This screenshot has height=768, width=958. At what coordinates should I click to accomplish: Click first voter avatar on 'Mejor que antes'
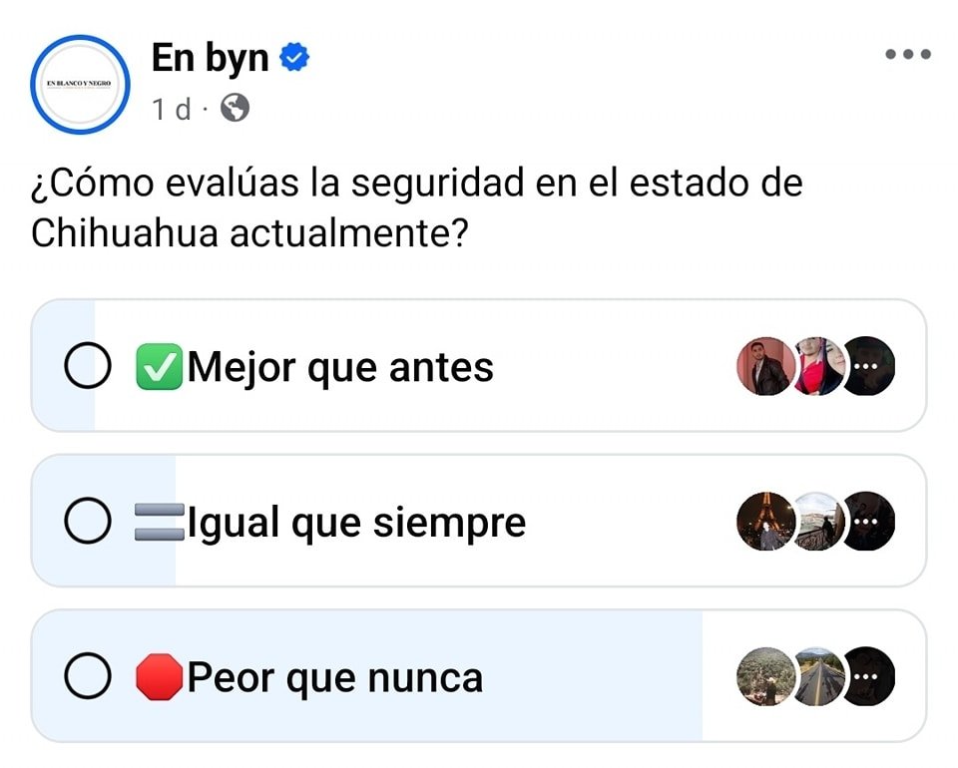click(765, 367)
